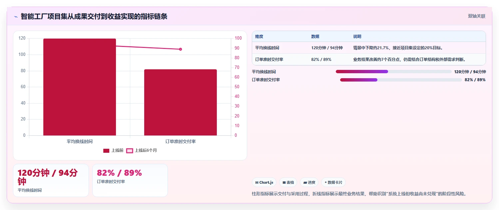Viewport: 499px width, 210px height.
Task: Click the 维度 column header
Action: [259, 37]
